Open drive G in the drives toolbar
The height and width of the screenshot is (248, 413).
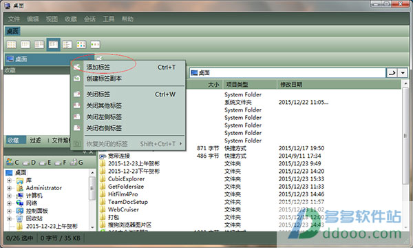(x=76, y=162)
